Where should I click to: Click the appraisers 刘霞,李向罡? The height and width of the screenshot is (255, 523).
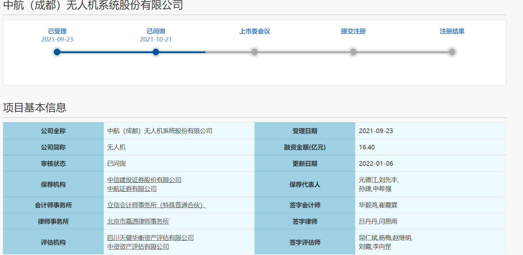375,247
